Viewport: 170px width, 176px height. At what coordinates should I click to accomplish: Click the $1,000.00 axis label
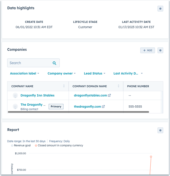21,153
